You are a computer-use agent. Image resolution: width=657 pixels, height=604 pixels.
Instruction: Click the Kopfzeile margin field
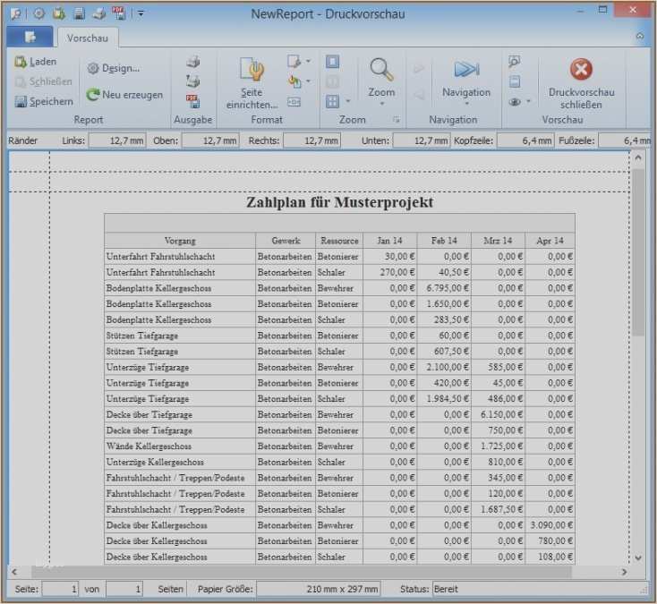(525, 140)
